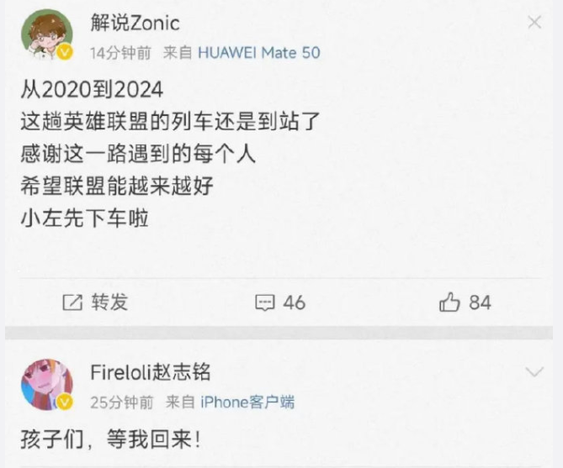This screenshot has height=468, width=563.
Task: Dismiss the Zonic post with X
Action: (534, 23)
